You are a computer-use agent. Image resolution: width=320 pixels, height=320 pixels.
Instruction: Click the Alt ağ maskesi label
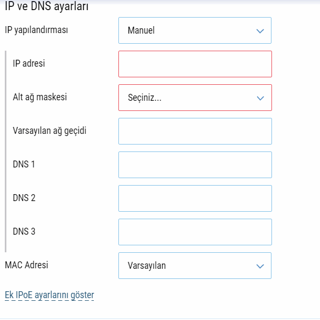point(39,97)
